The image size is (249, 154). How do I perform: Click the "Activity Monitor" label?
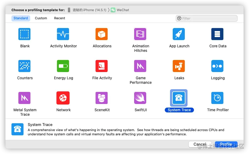point(64,46)
